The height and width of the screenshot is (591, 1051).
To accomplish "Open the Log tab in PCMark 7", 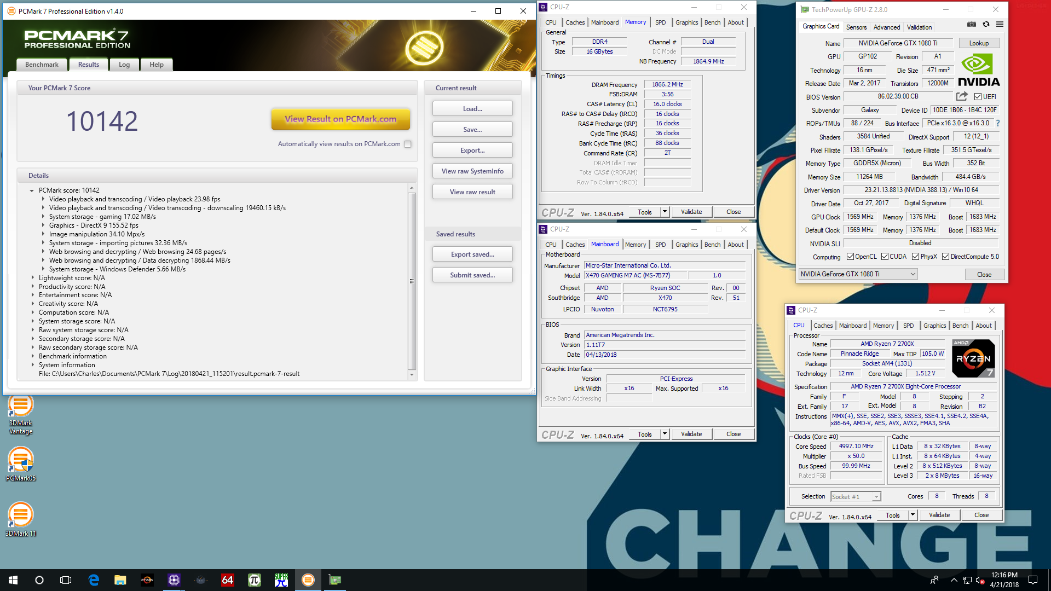I will tap(124, 65).
